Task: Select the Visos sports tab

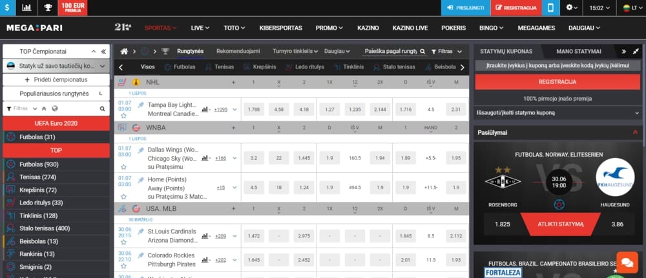Action: pyautogui.click(x=147, y=67)
